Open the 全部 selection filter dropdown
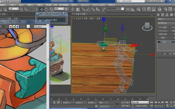175x109 pixels. [x=14, y=9]
